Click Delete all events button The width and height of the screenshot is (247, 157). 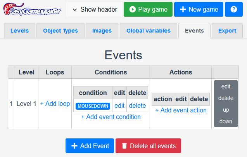148,146
